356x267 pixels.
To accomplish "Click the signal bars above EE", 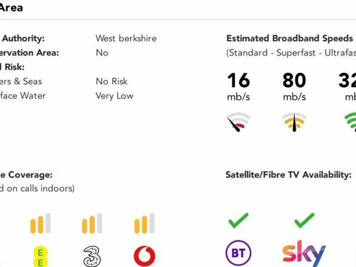I will (40, 223).
